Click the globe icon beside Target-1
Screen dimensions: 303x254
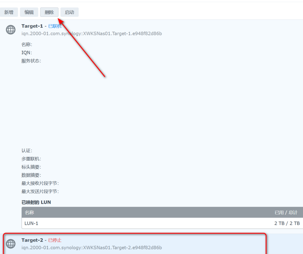[x=11, y=30]
